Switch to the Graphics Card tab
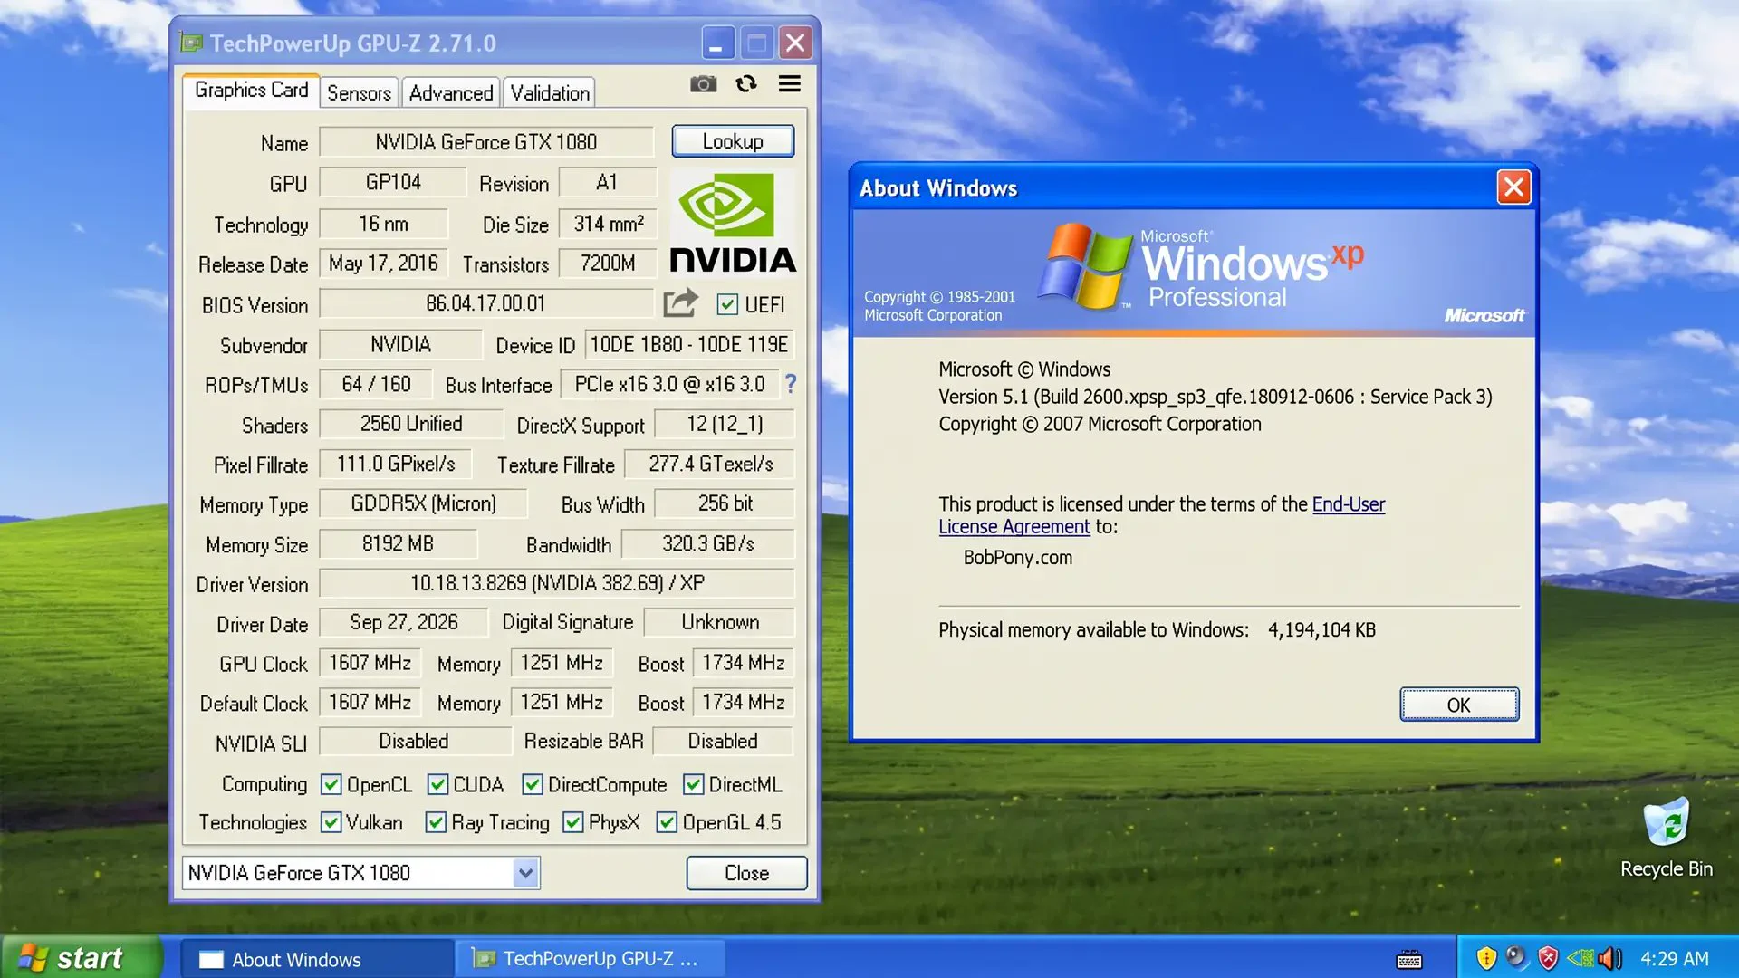 (251, 91)
